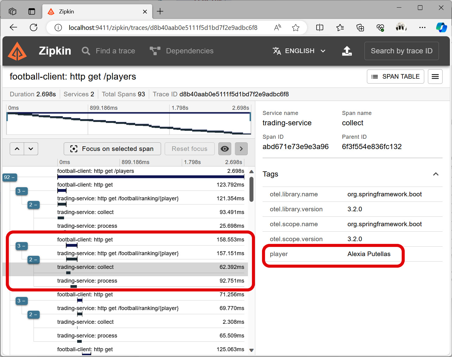Click the SPAN TABLE button
The width and height of the screenshot is (452, 357).
396,77
